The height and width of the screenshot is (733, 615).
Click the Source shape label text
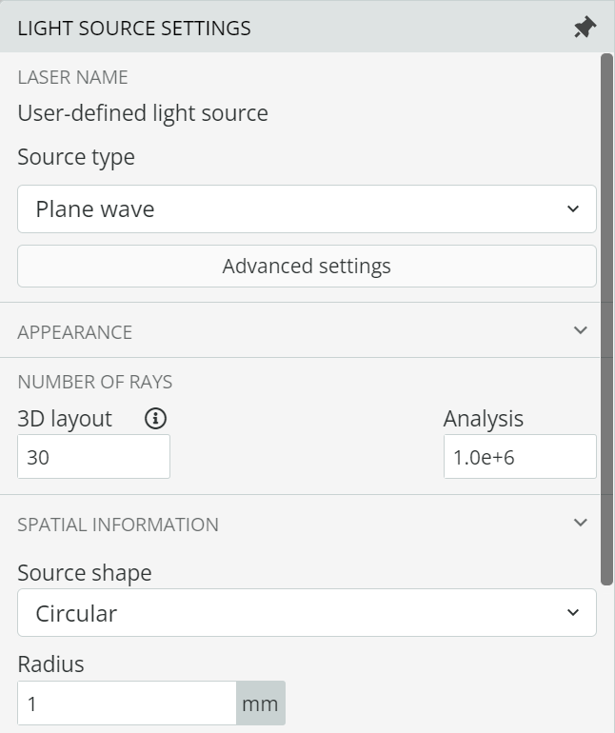[85, 574]
